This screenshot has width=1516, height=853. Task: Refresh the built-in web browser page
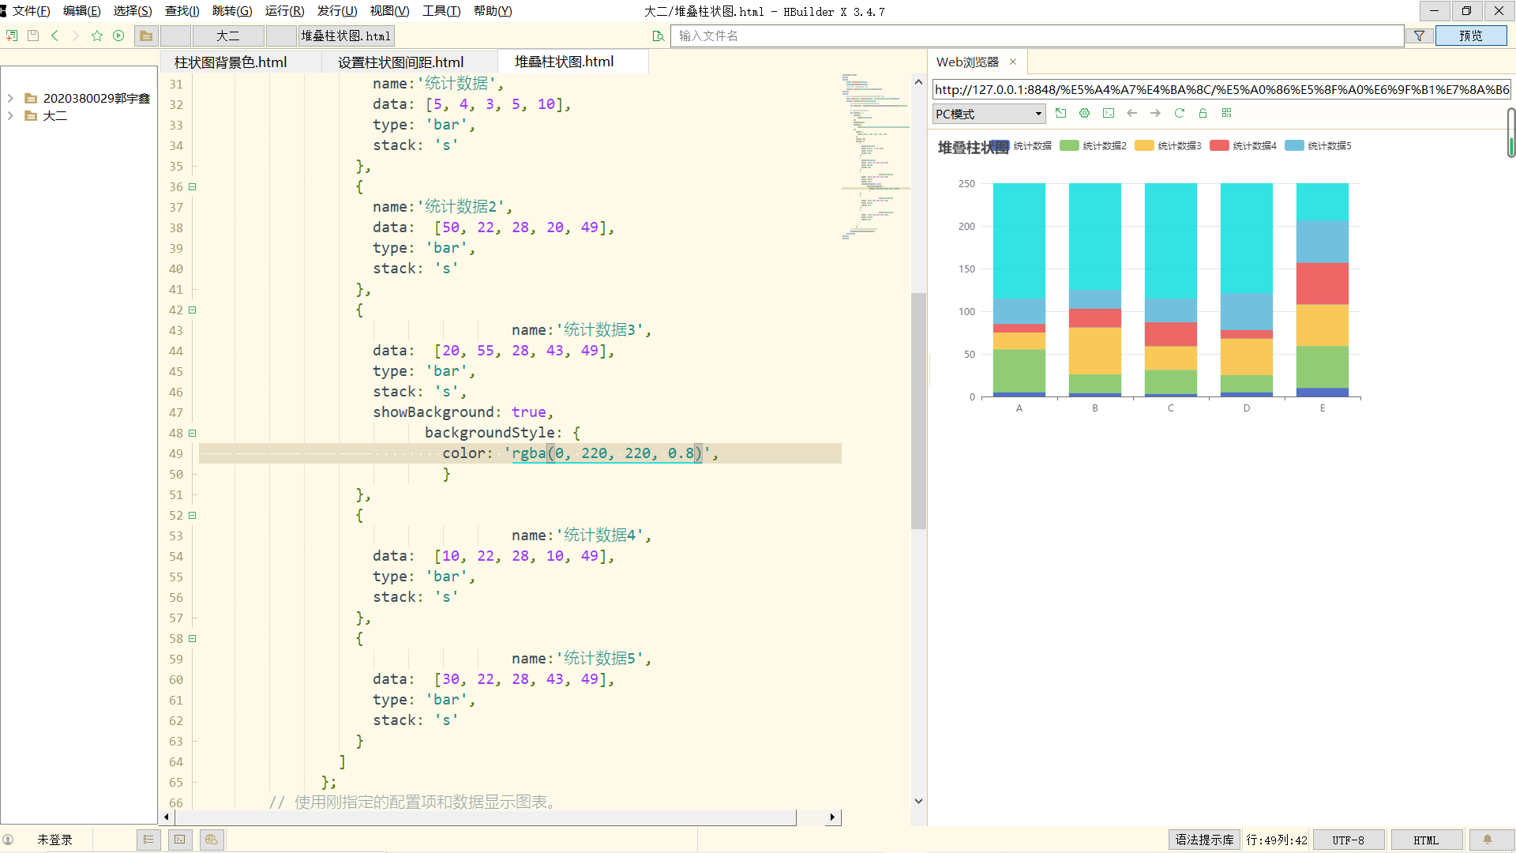tap(1180, 113)
